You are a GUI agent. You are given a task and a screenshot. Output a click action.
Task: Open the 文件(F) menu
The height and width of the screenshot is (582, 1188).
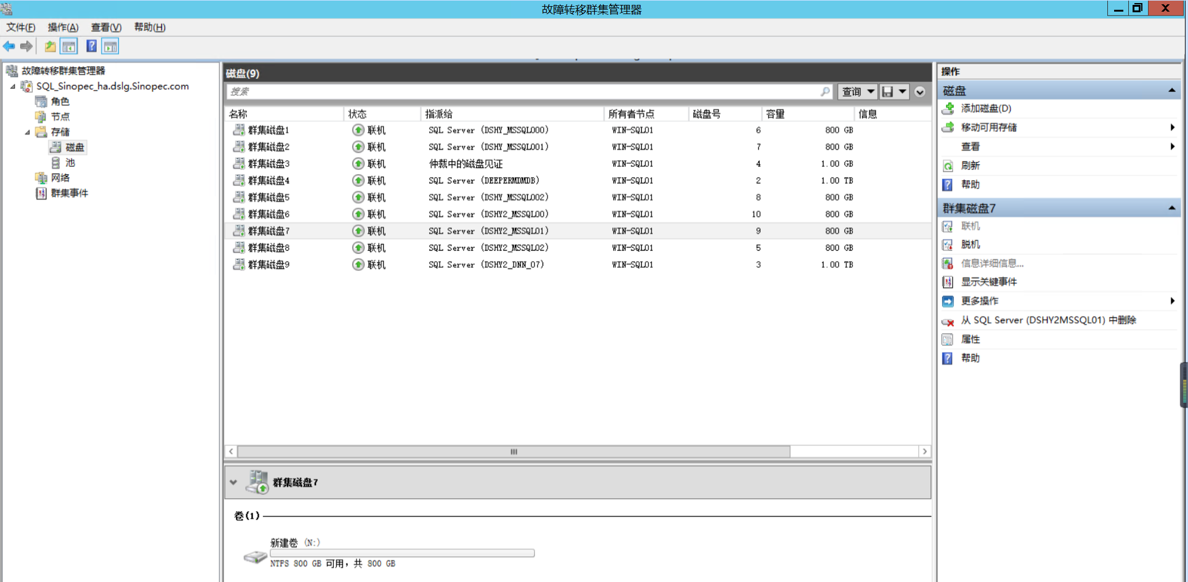pos(20,27)
